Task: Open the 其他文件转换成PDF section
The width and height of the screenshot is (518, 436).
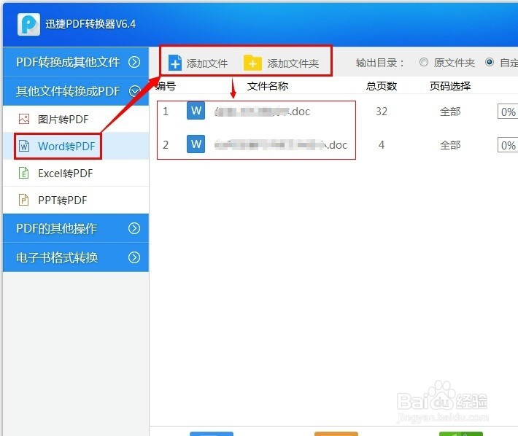Action: [x=76, y=91]
